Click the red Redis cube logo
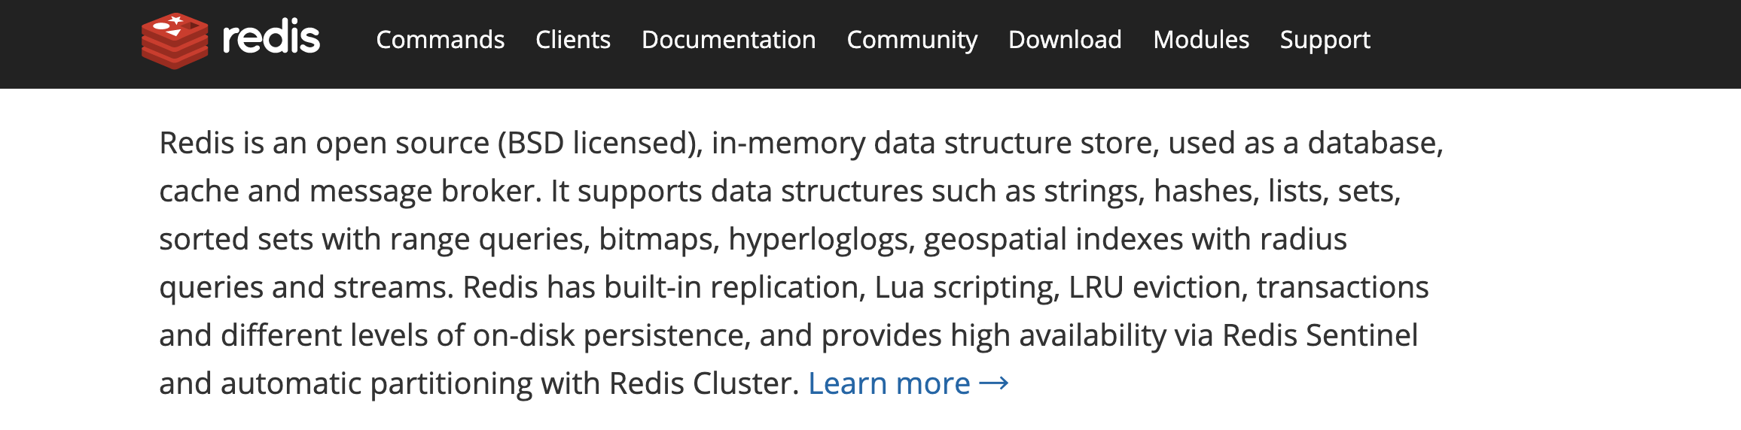This screenshot has width=1741, height=430. pos(175,41)
